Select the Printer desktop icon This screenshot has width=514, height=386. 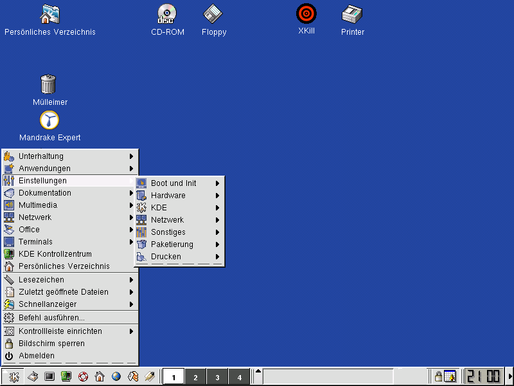point(352,20)
